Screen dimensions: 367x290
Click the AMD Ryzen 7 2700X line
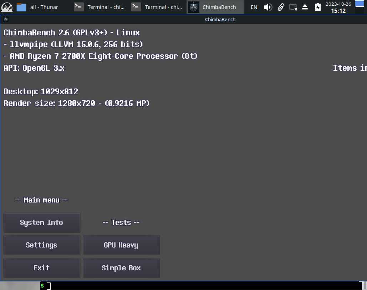(x=101, y=56)
